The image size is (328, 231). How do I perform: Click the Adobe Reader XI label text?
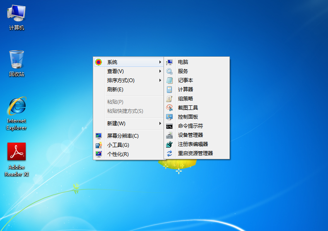point(17,170)
